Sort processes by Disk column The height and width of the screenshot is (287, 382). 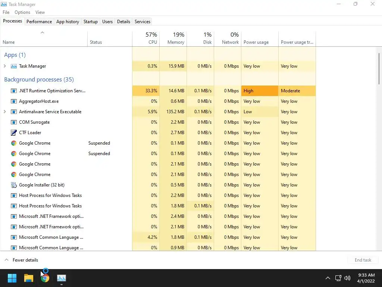coord(200,38)
